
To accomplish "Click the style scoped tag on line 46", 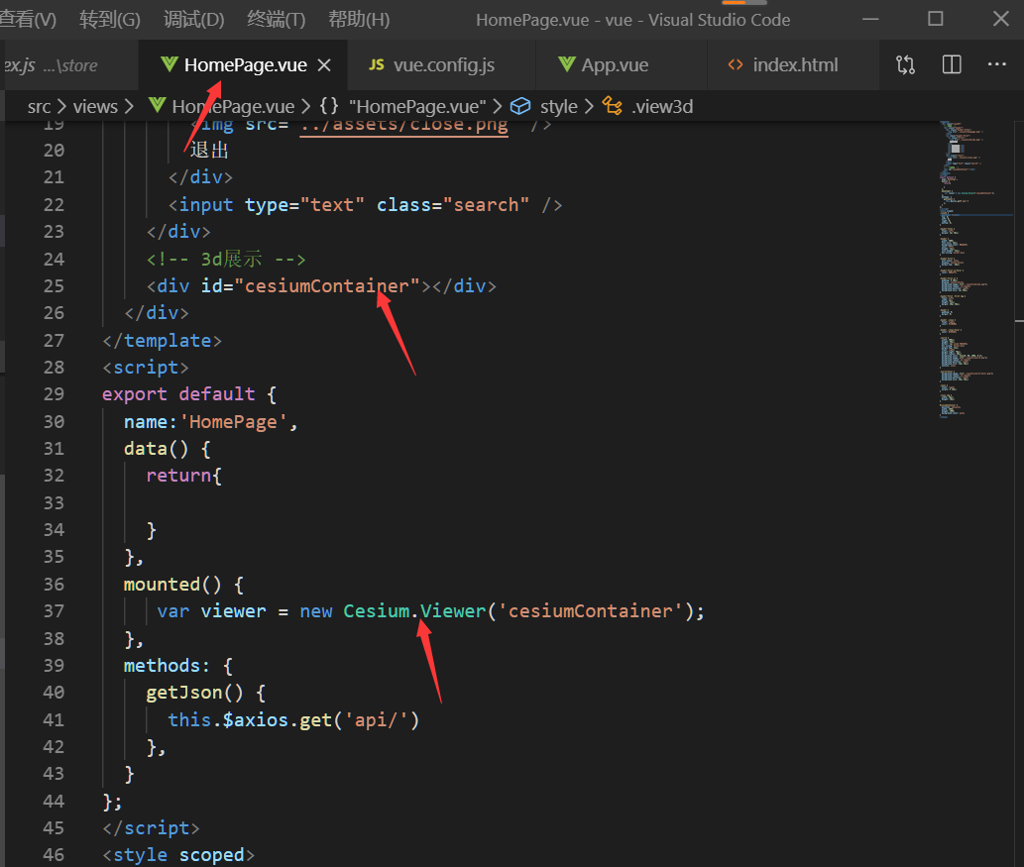I will (178, 855).
